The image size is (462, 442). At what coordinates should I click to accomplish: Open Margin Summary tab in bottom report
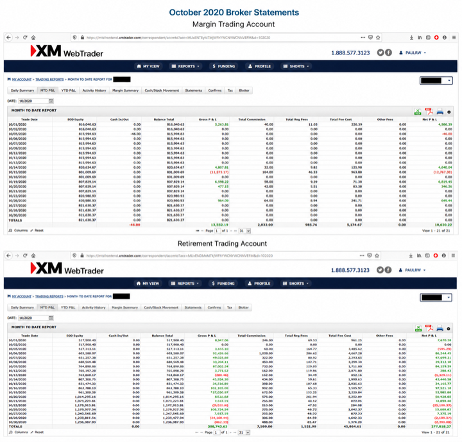pos(124,307)
